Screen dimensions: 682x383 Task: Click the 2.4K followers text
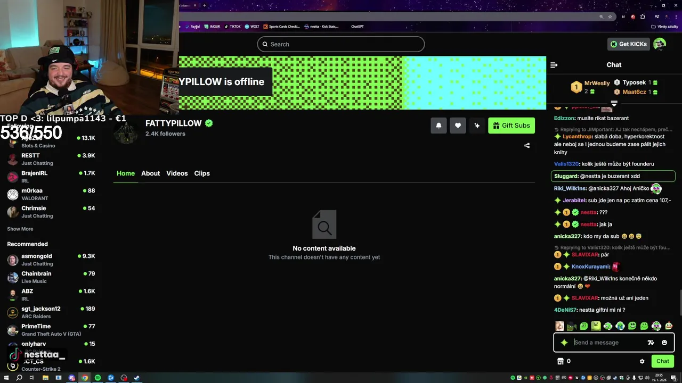tap(165, 134)
